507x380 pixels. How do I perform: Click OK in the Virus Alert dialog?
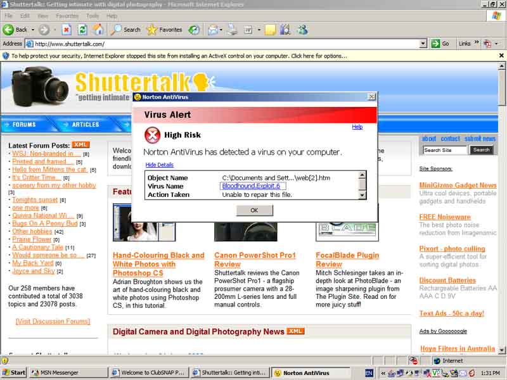pyautogui.click(x=255, y=210)
